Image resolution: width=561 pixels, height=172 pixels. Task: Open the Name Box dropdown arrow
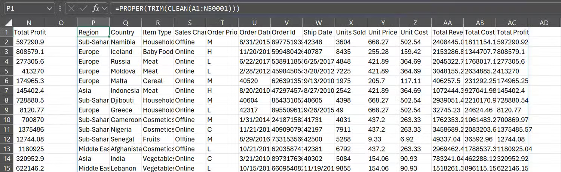(50, 8)
